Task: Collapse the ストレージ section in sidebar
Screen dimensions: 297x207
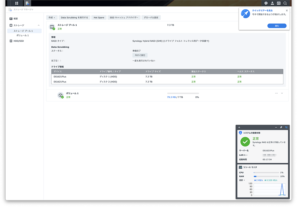Action: click(39, 25)
